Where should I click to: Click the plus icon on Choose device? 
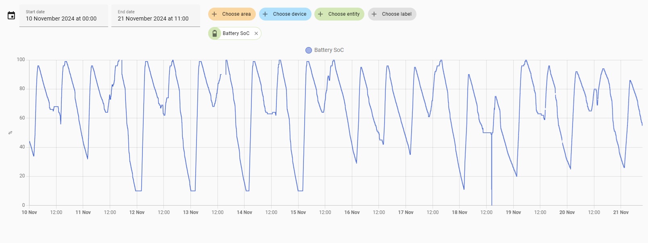click(x=265, y=14)
